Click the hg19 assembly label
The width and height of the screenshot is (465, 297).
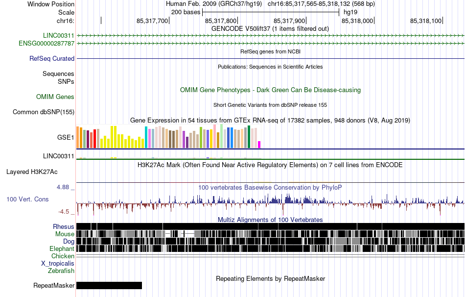350,12
